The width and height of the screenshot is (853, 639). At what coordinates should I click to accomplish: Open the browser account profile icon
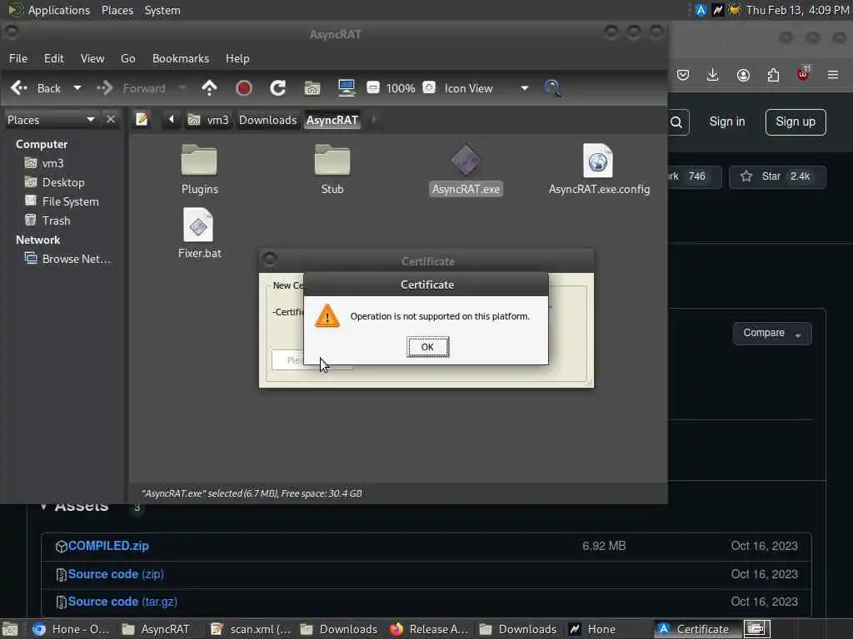tap(743, 75)
